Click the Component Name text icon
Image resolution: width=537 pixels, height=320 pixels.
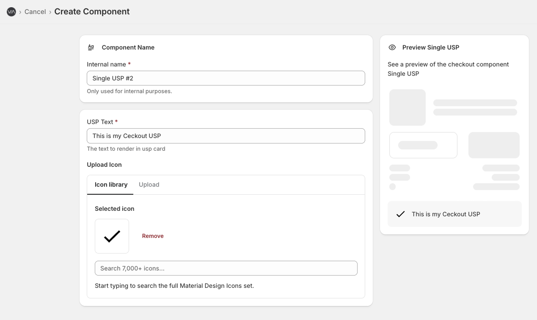coord(91,47)
